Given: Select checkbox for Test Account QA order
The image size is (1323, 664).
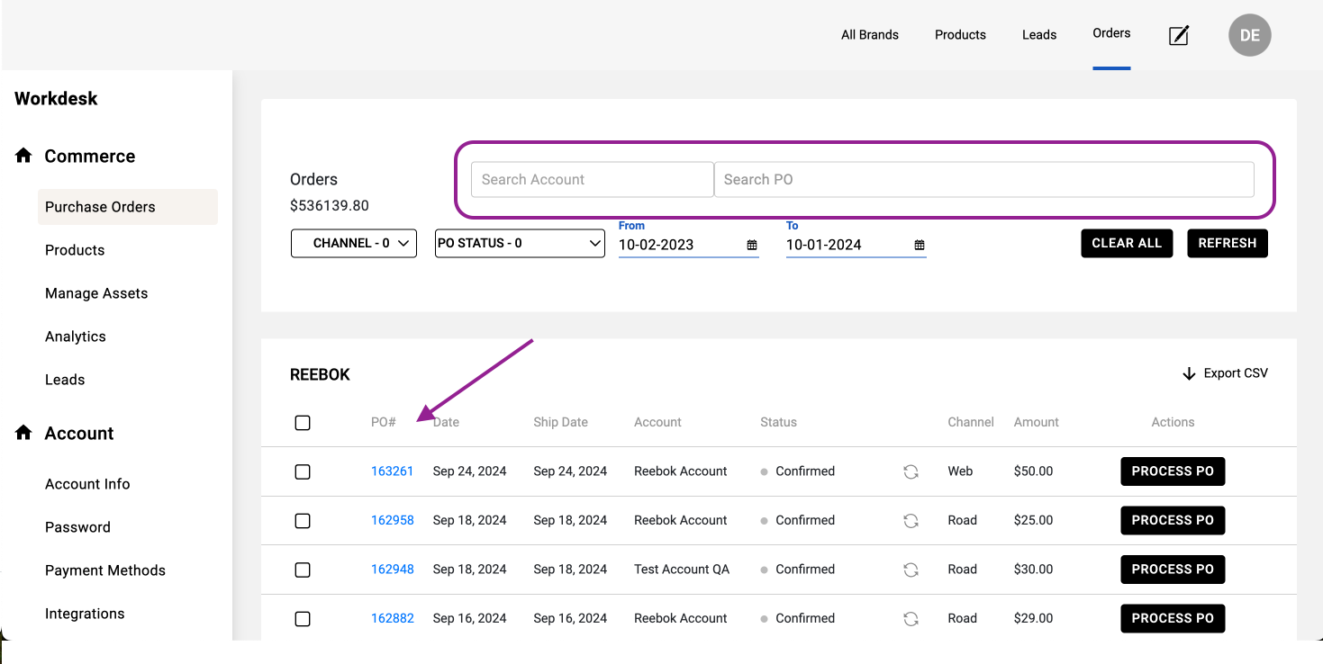Looking at the screenshot, I should [x=303, y=570].
